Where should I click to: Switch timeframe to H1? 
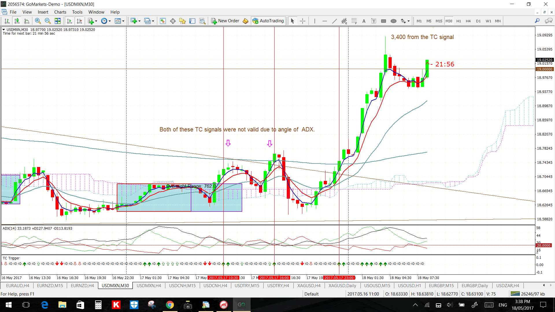458,21
